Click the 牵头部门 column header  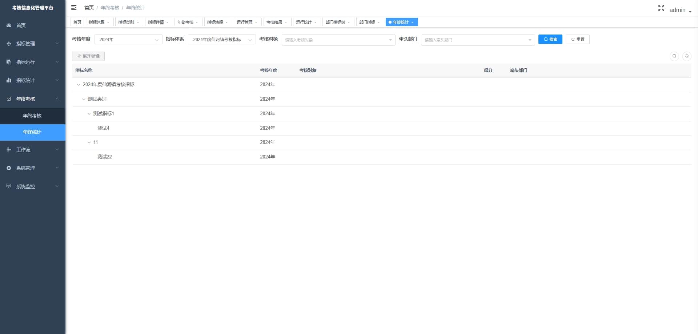click(519, 71)
